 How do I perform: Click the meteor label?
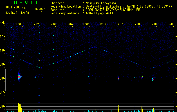point(40,9)
